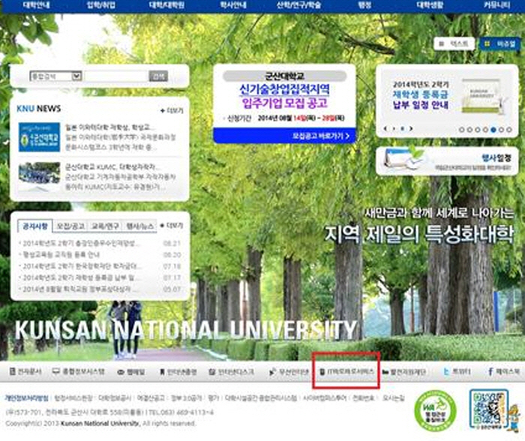Open the KNU NEWS headline mentioning KUMC

pyautogui.click(x=112, y=166)
